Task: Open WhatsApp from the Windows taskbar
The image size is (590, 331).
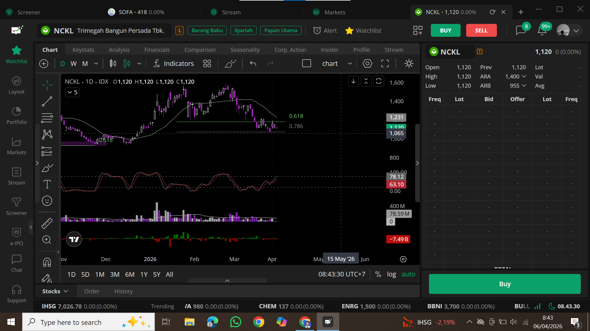Action: click(236, 322)
